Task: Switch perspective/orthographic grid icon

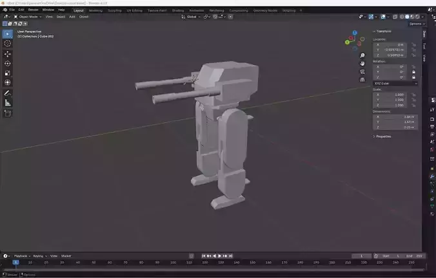Action: pyautogui.click(x=362, y=80)
